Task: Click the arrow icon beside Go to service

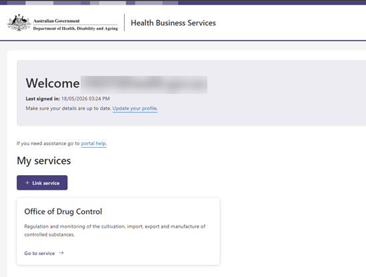Action: point(61,253)
